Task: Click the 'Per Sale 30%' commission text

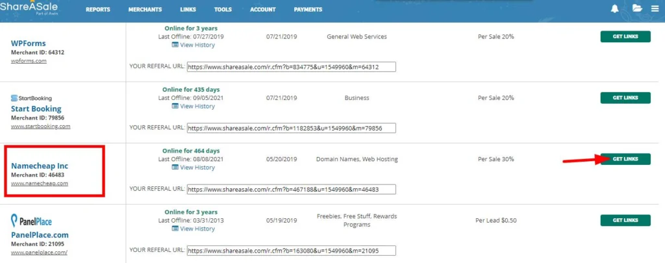Action: [x=496, y=159]
